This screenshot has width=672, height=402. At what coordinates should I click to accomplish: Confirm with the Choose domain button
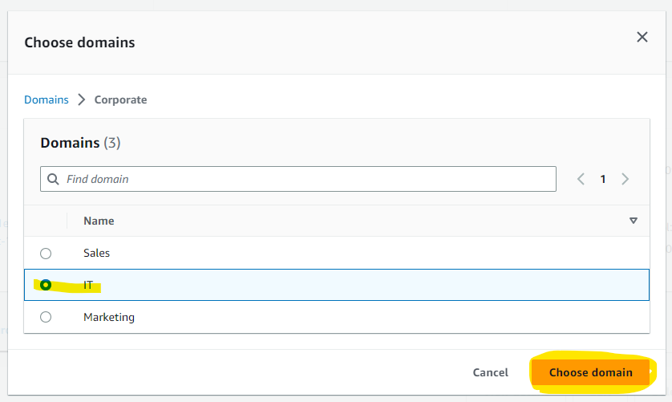pos(590,372)
